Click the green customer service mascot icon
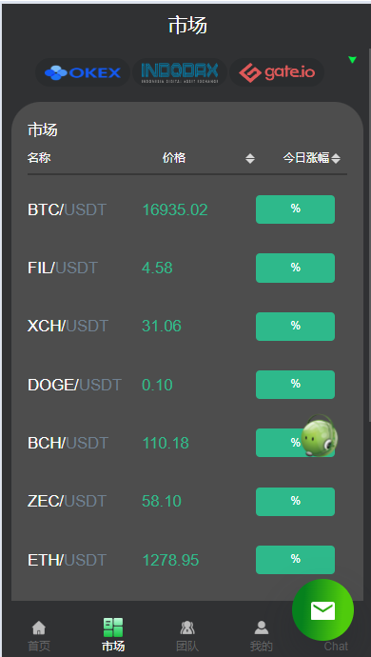The width and height of the screenshot is (371, 657). click(x=319, y=436)
